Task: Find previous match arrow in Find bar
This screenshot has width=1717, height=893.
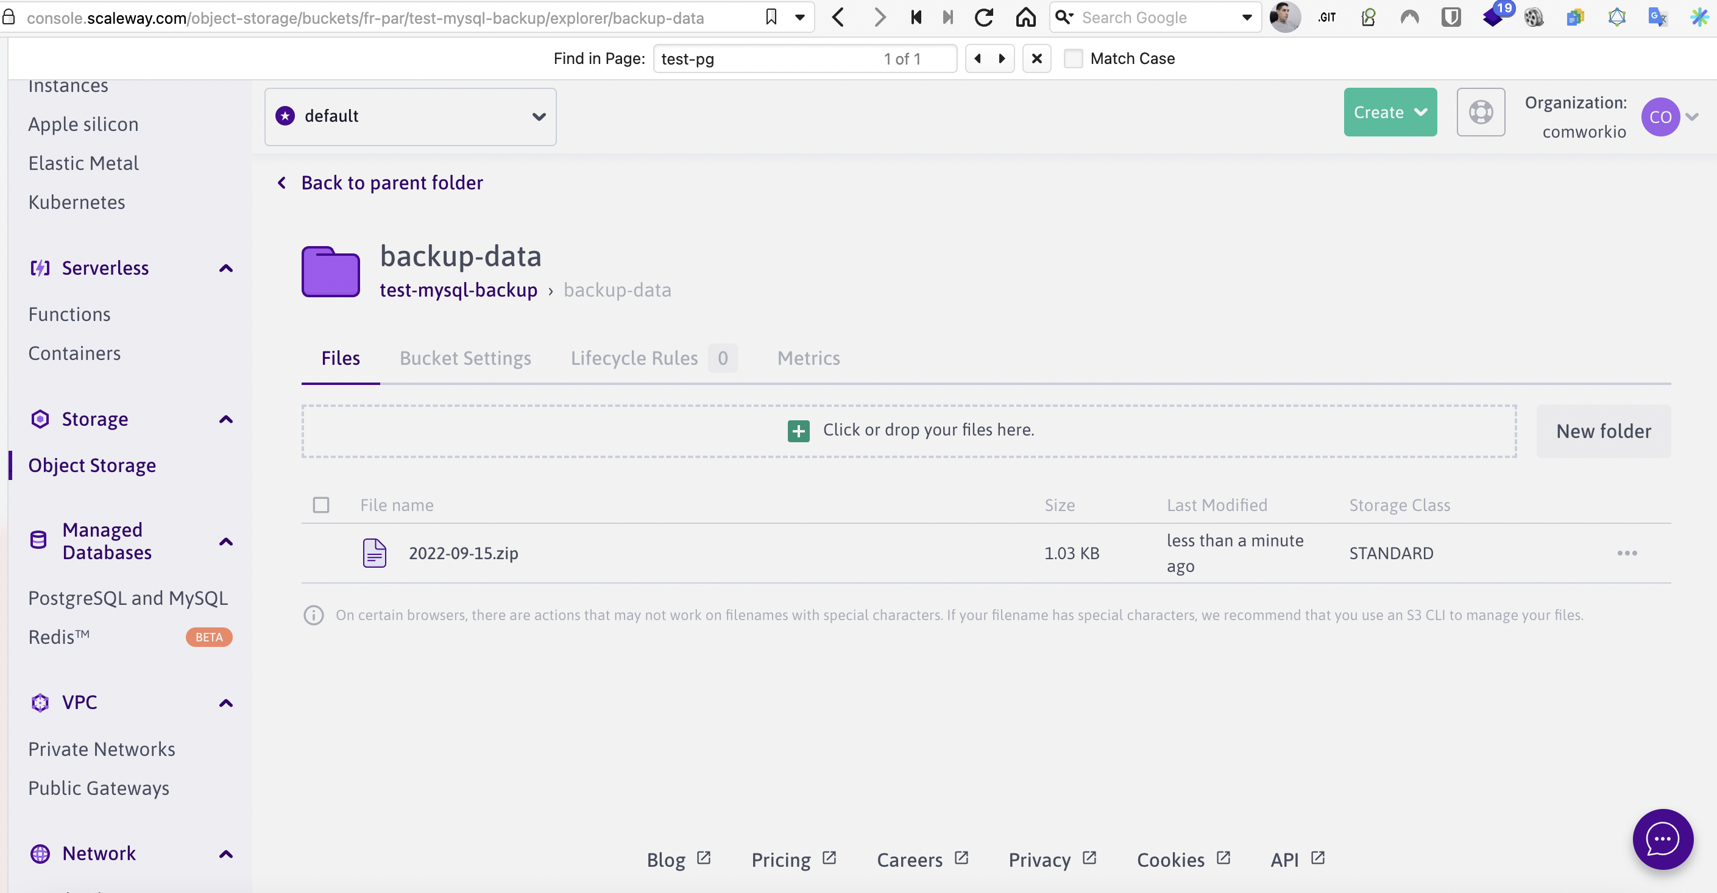Action: (x=978, y=58)
